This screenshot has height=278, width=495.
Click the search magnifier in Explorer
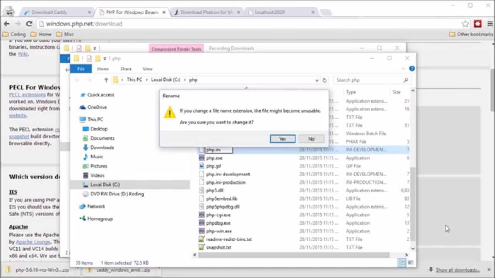[406, 80]
